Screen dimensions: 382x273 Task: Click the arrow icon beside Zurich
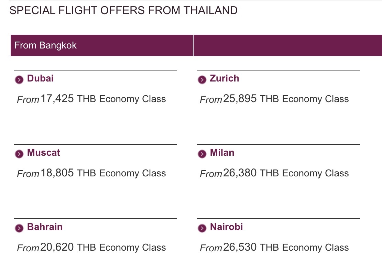coord(202,80)
